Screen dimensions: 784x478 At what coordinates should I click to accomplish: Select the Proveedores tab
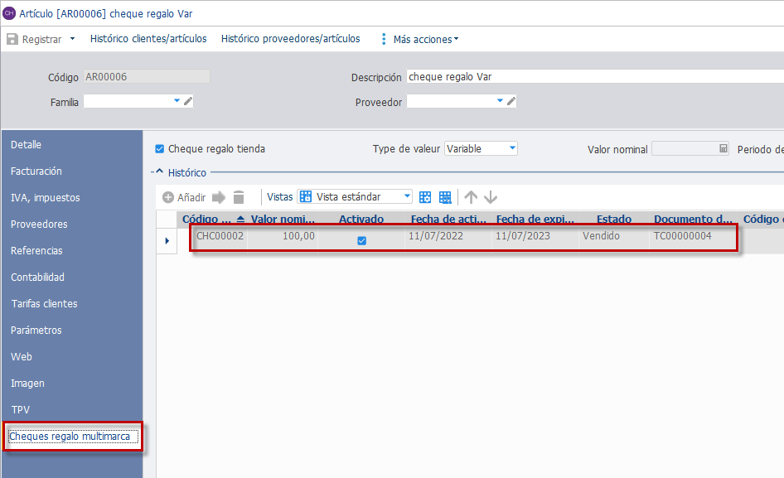click(39, 224)
